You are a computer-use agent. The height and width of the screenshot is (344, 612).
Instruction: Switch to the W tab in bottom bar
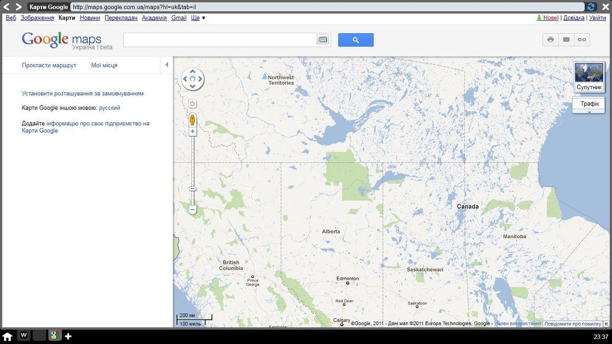point(23,336)
